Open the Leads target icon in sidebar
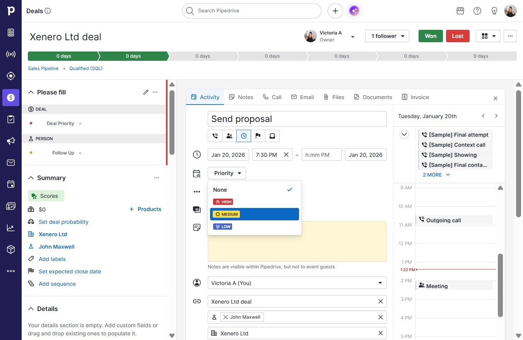The image size is (523, 340). (x=11, y=76)
